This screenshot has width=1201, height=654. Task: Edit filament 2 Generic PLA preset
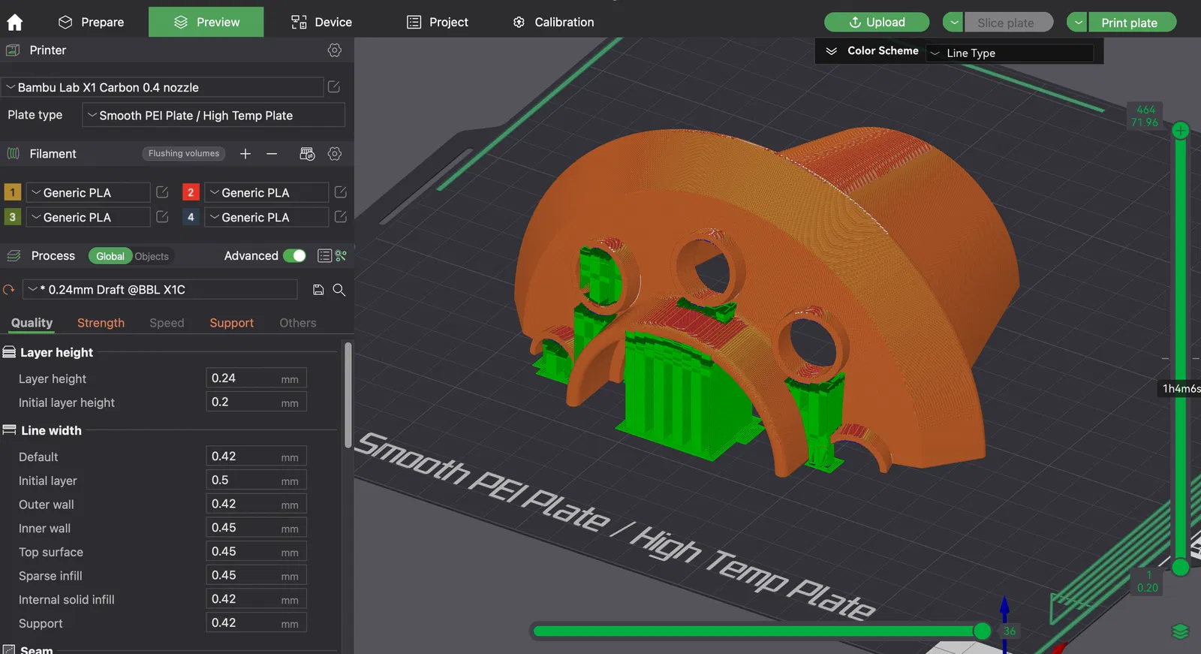(340, 193)
